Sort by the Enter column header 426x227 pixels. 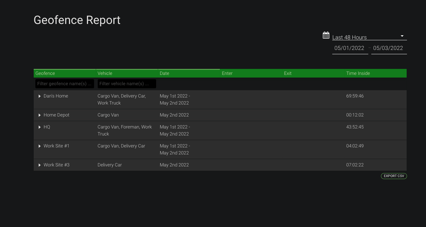[251, 73]
